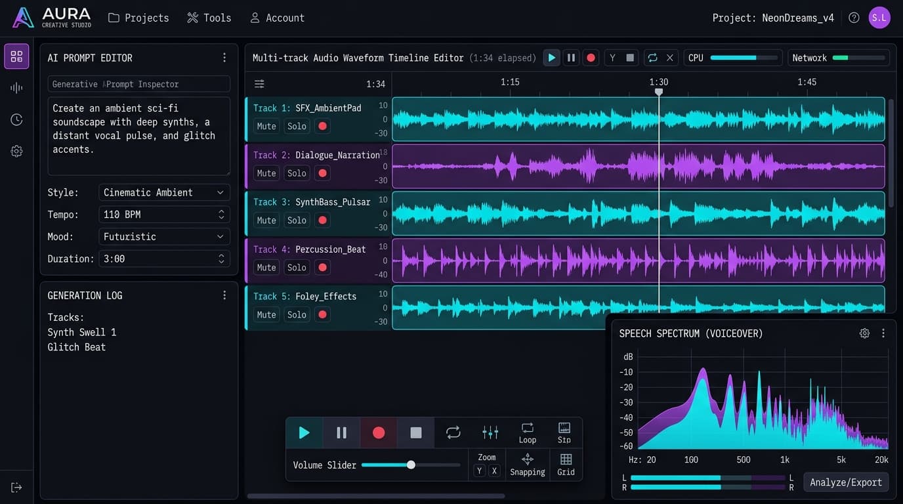Viewport: 903px width, 504px height.
Task: Pause playback from timeline header
Action: tap(571, 58)
